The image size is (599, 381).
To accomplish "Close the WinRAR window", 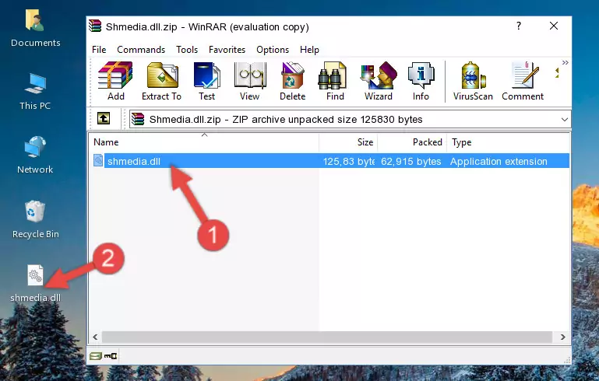I will click(x=554, y=26).
